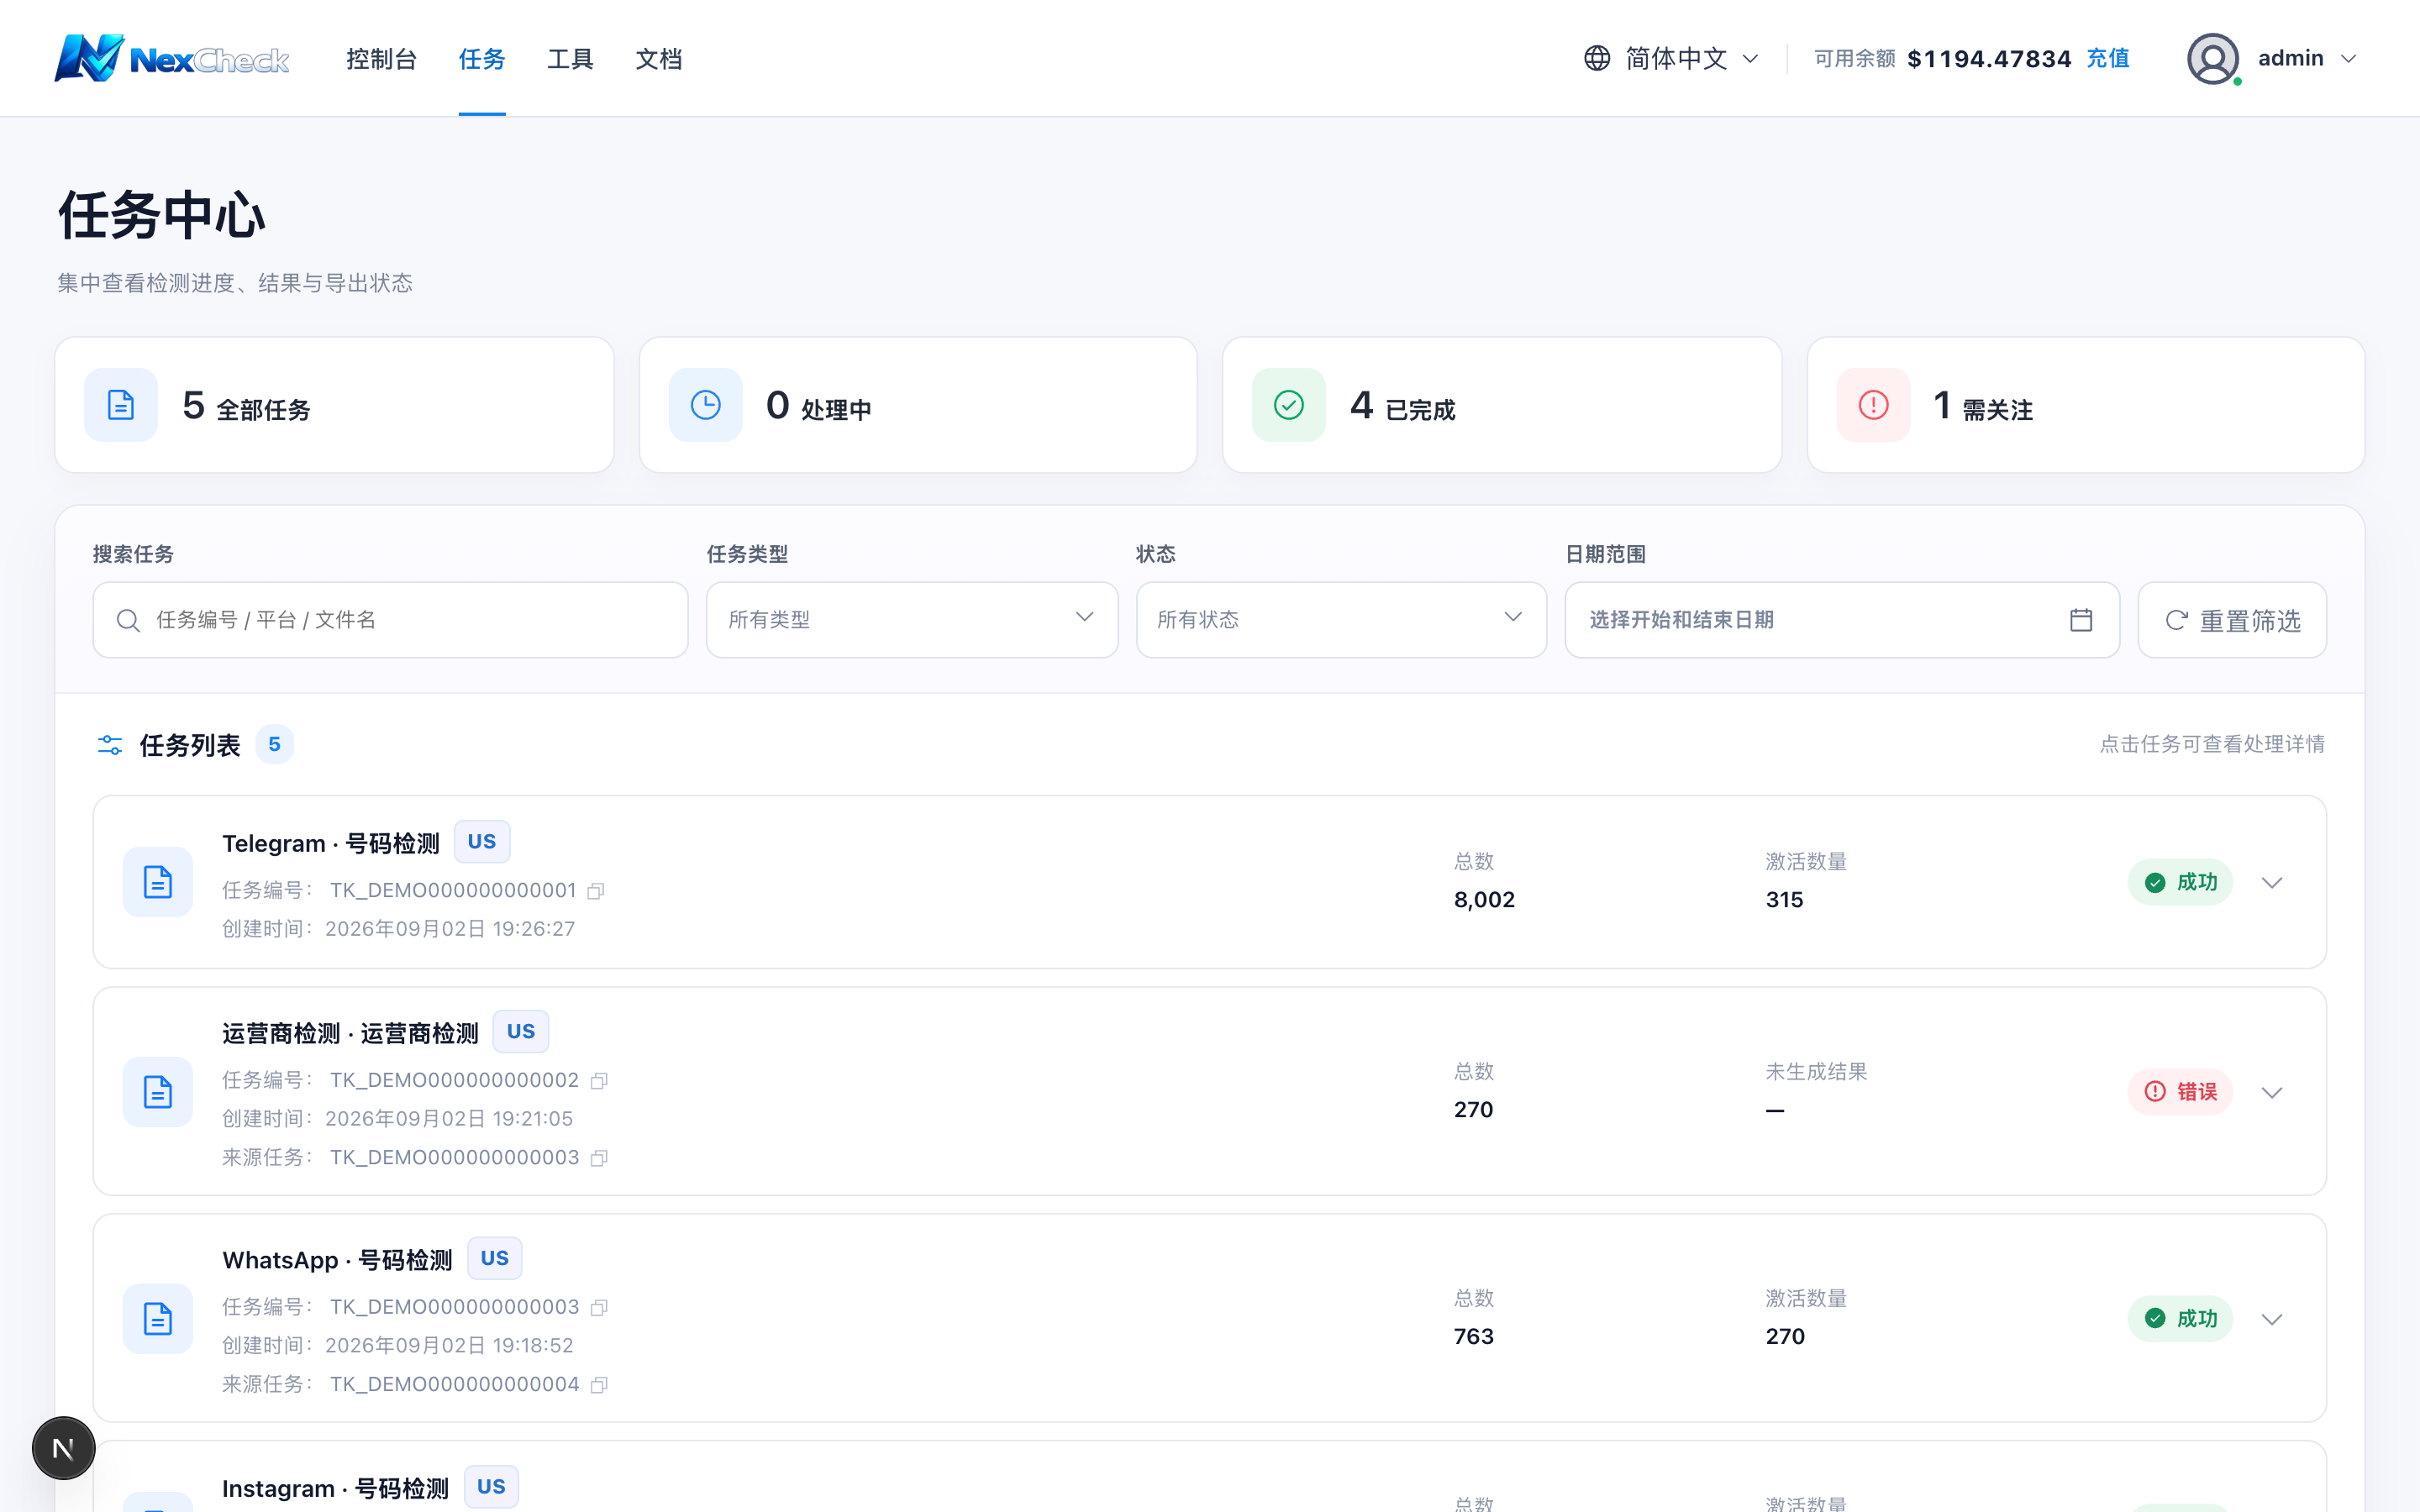Viewport: 2420px width, 1512px height.
Task: Click the NexCheck logo
Action: tap(171, 58)
